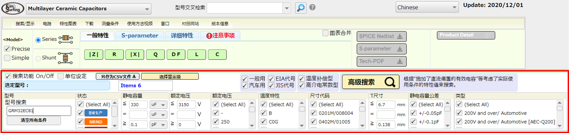Click the 型号搜索 input field
Viewport: 569px width, 133px height.
pos(39,111)
